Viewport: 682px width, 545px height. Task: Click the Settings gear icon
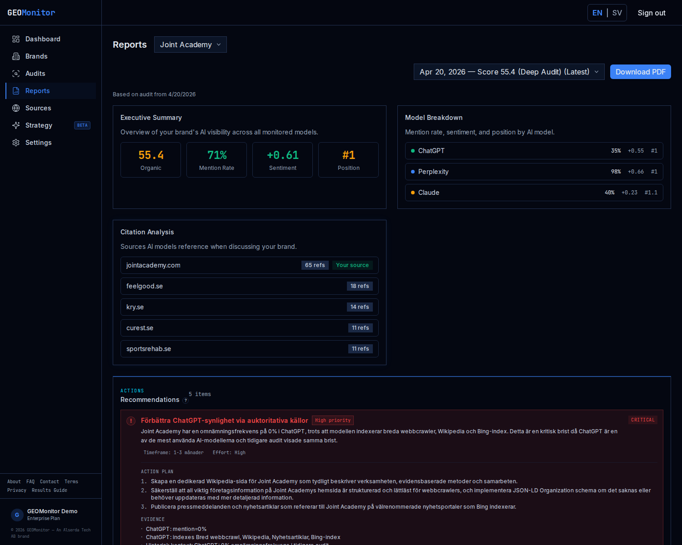pos(16,143)
